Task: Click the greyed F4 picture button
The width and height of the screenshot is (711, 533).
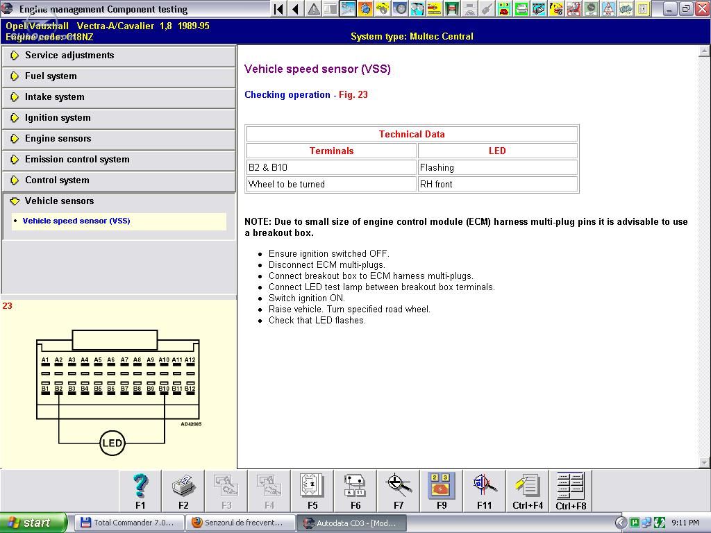Action: click(269, 491)
